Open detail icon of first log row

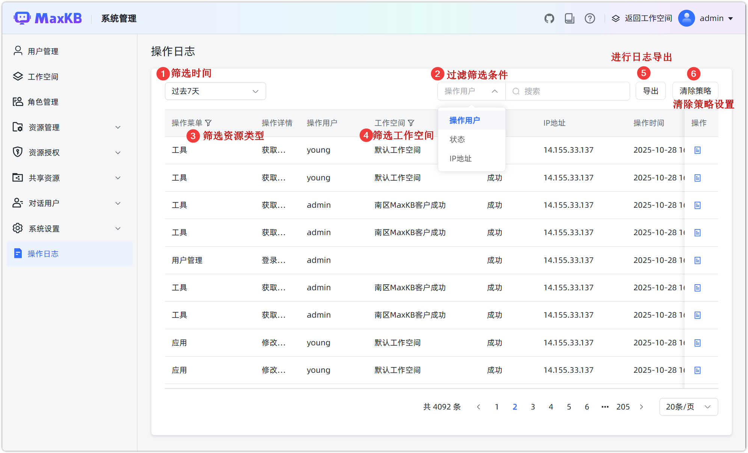coord(697,150)
